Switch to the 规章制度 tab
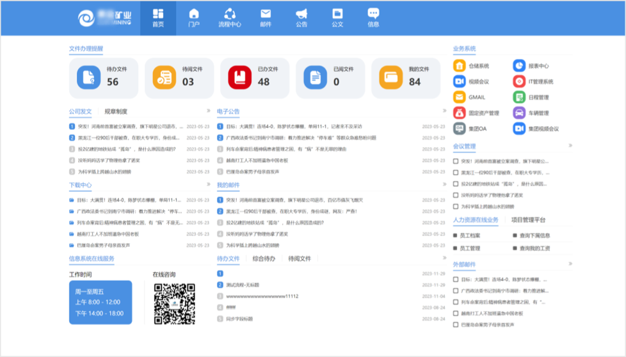The width and height of the screenshot is (626, 357). [x=116, y=112]
